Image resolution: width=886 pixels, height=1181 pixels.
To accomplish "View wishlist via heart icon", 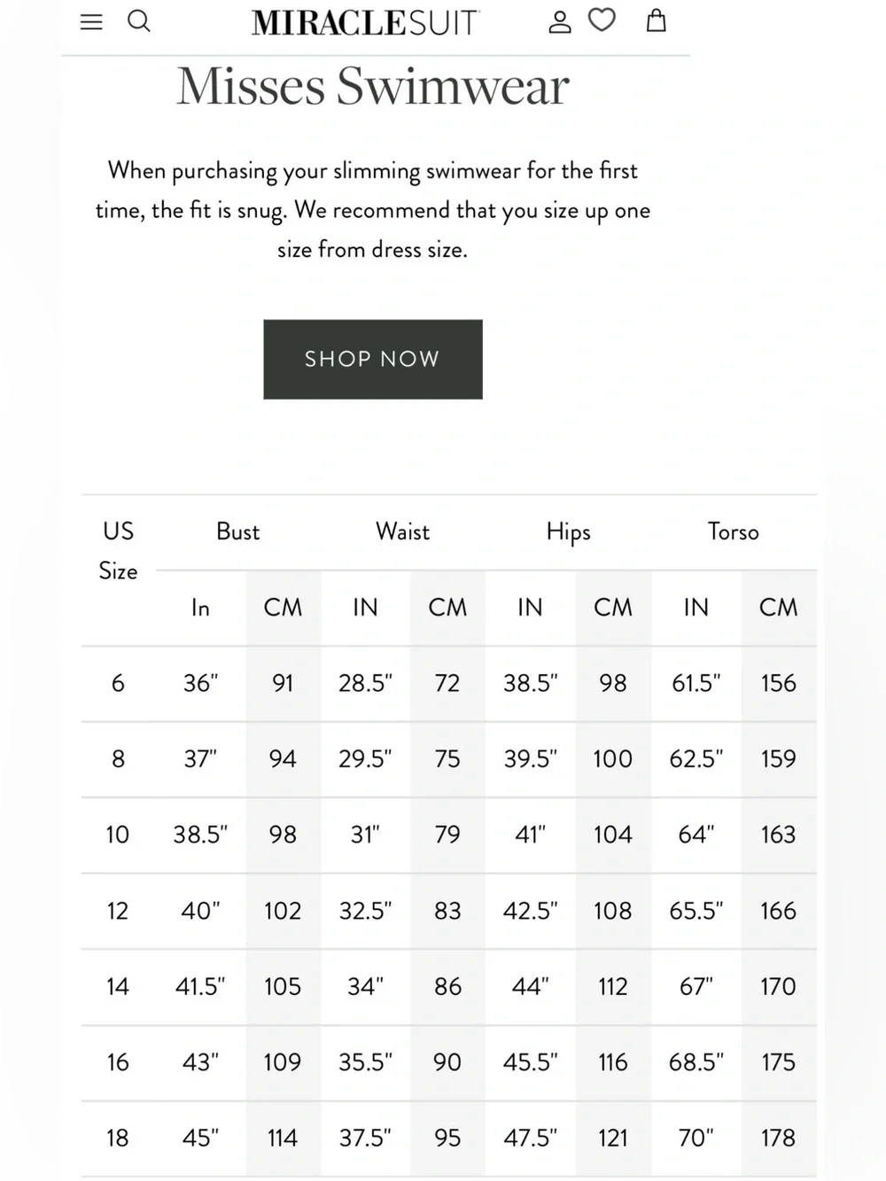I will click(x=602, y=19).
